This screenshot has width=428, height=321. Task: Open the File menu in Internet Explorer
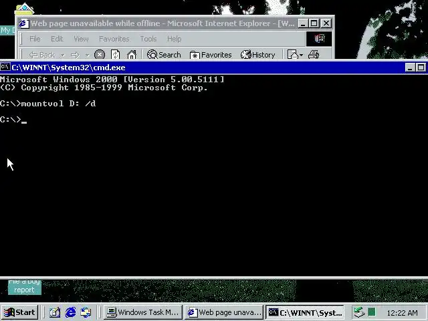coord(35,39)
